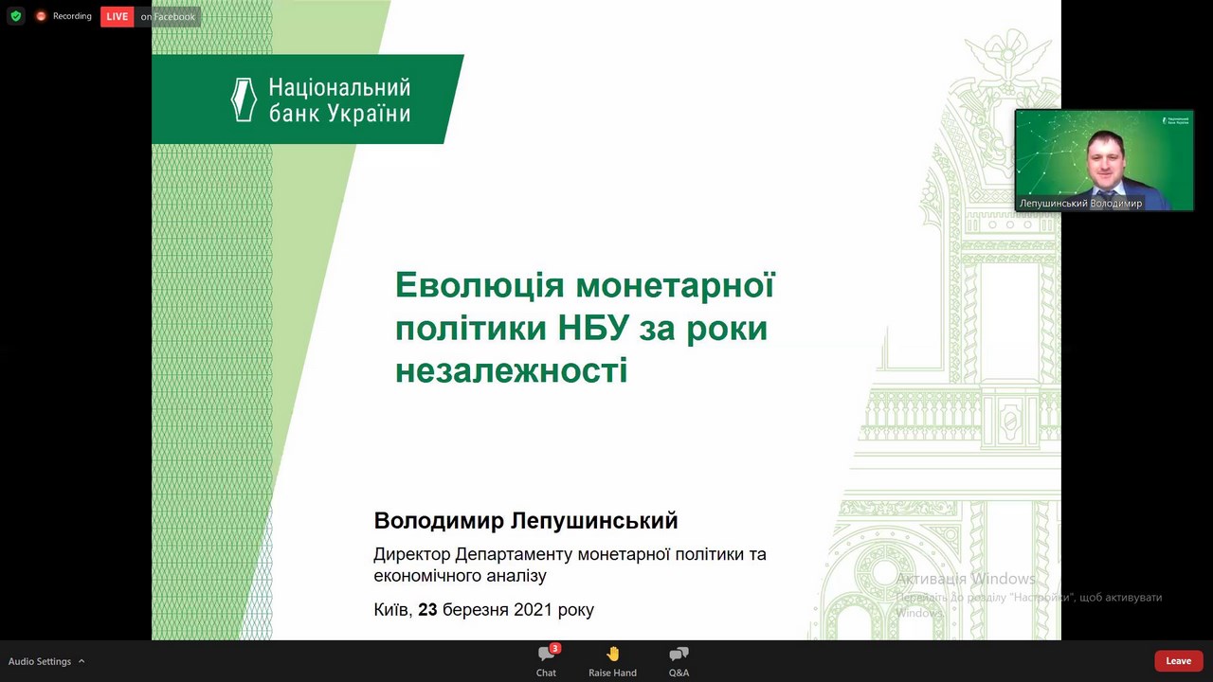Click the speaker name label Лепушинський Володимир
This screenshot has height=682, width=1213.
pos(1080,203)
